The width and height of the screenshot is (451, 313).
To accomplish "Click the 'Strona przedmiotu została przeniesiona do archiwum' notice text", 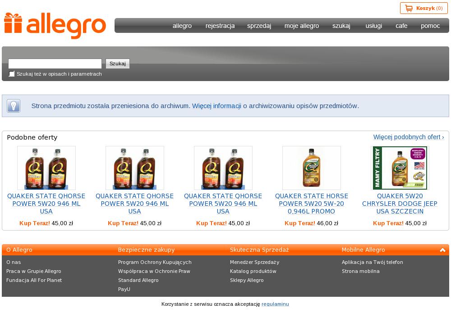I will click(111, 106).
